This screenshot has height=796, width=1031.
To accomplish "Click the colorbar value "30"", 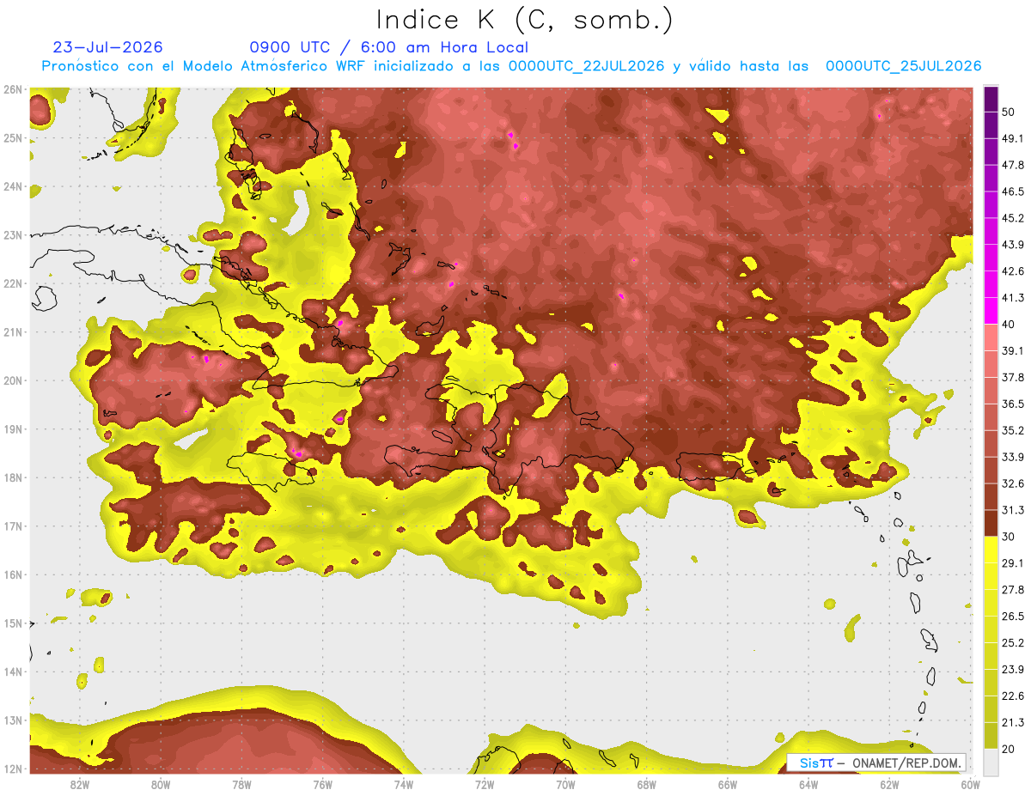I will [x=1010, y=537].
